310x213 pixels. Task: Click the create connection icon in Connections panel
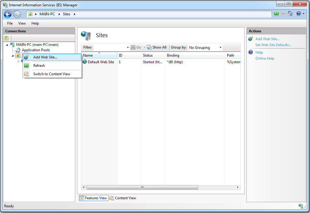click(6, 38)
